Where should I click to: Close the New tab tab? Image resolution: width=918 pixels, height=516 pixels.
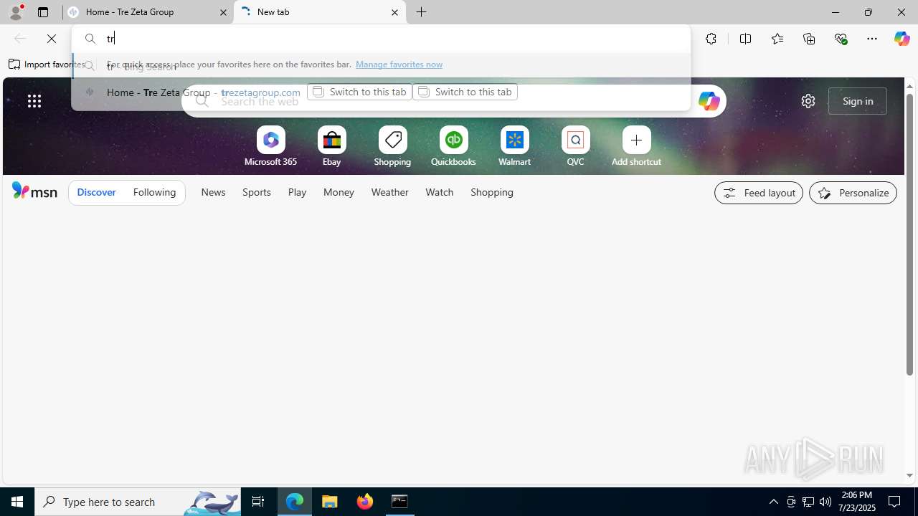394,12
